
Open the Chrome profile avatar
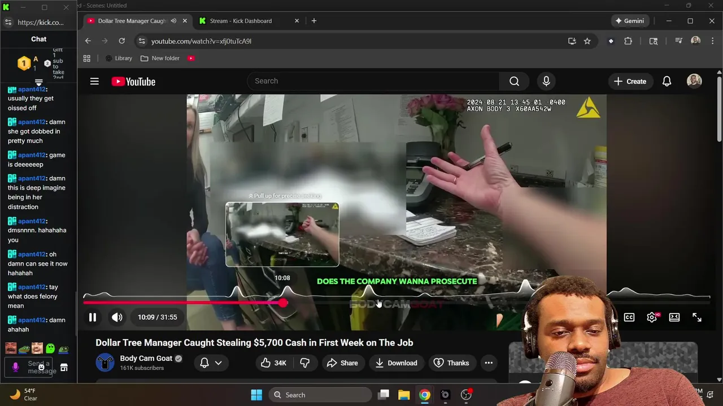[x=695, y=41]
